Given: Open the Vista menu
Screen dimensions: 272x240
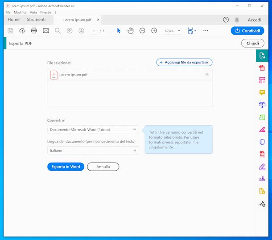Looking at the screenshot, I should click(33, 12).
